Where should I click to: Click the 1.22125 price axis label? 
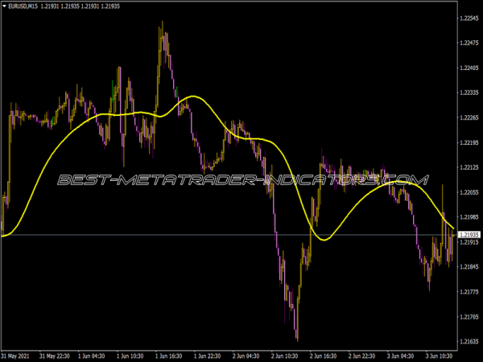468,167
